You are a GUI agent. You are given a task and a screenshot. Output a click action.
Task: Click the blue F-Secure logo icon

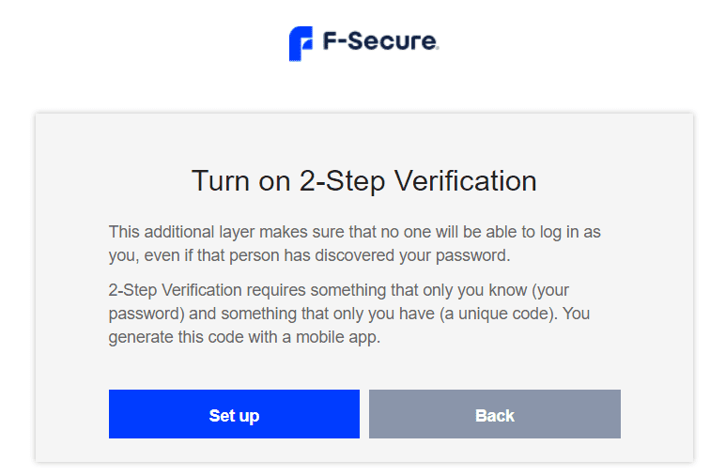tap(301, 43)
